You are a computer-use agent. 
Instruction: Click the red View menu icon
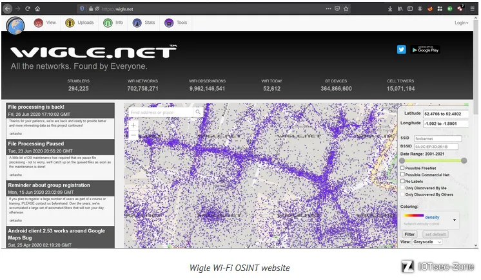pos(38,23)
